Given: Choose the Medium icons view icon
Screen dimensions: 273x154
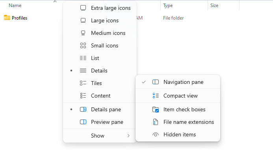Looking at the screenshot, I should pos(83,33).
